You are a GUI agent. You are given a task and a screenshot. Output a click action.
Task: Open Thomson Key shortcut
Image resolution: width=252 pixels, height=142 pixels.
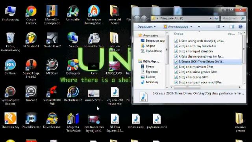10,121
